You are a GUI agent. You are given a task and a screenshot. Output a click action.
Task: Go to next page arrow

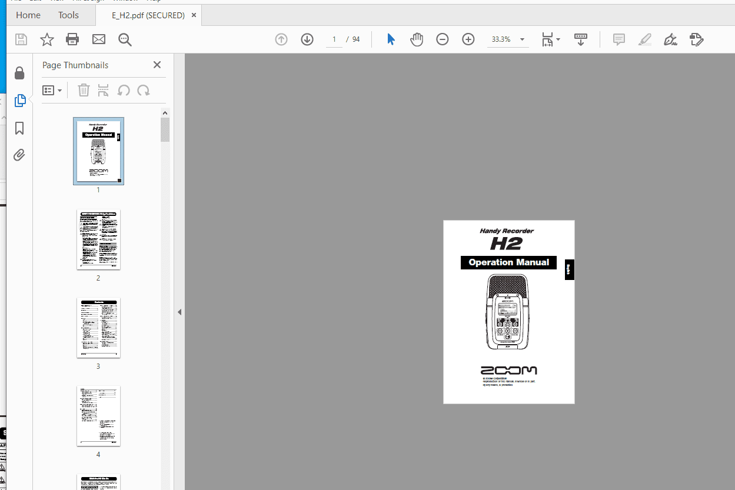307,39
